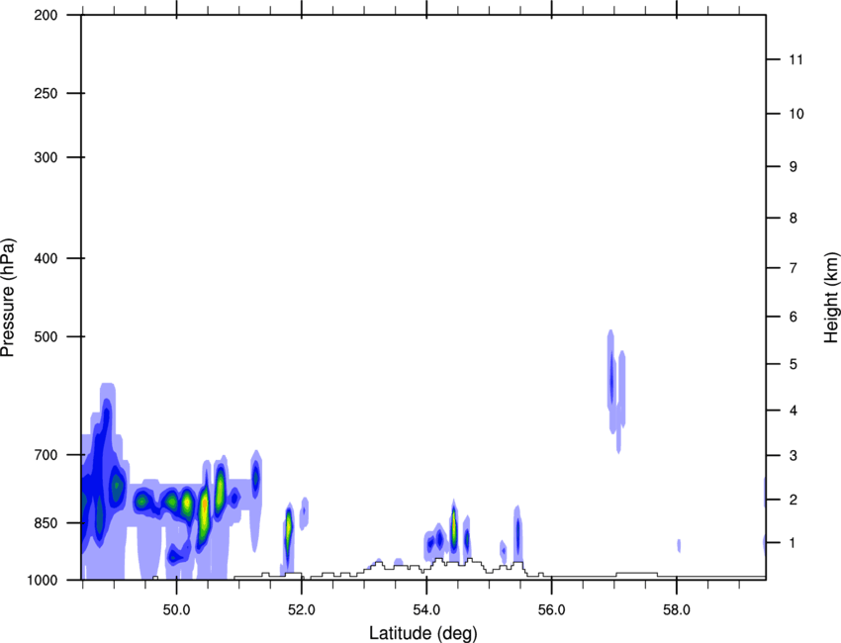Click the 50.0 latitude tick label
This screenshot has width=841, height=643.
[176, 610]
